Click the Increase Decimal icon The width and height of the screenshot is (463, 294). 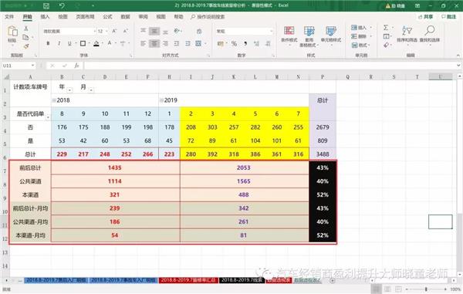(x=256, y=44)
